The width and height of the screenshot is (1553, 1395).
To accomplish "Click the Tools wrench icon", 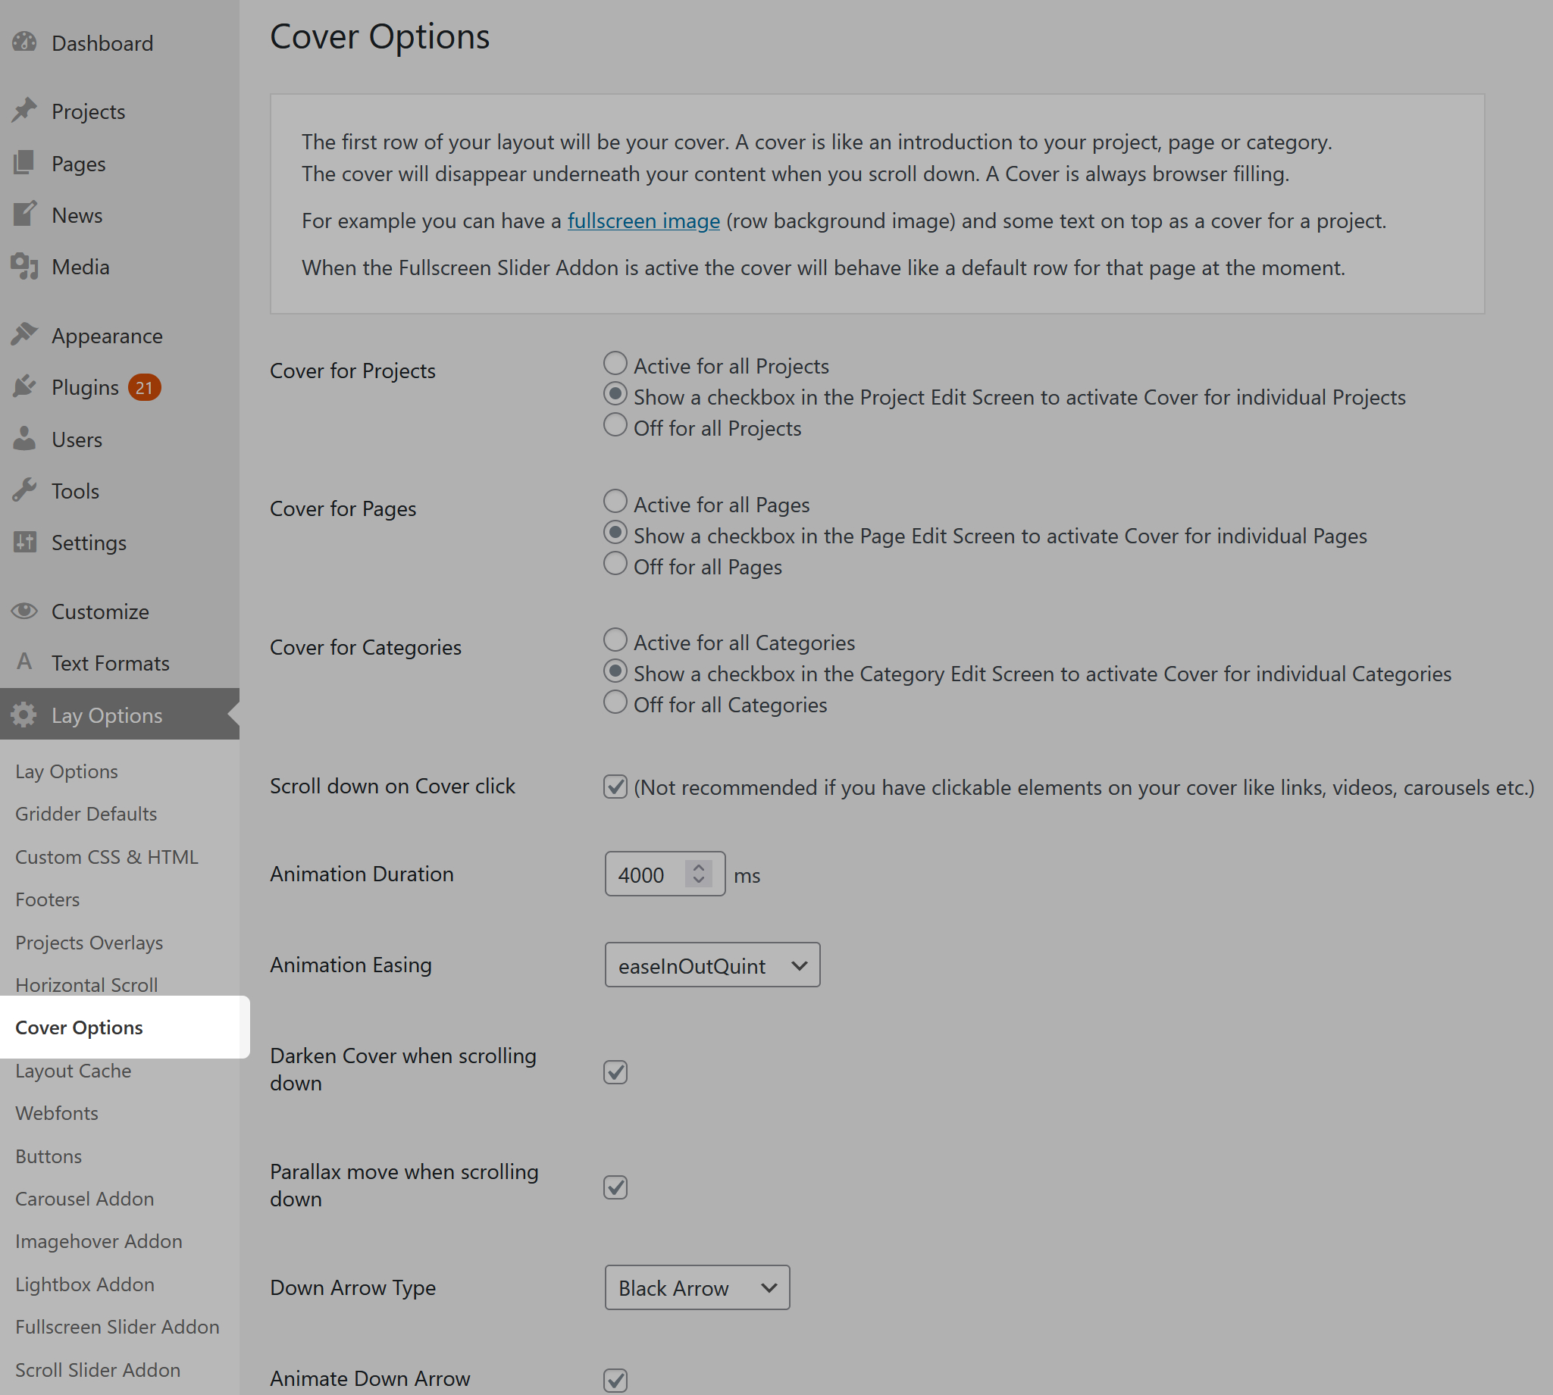I will point(24,490).
